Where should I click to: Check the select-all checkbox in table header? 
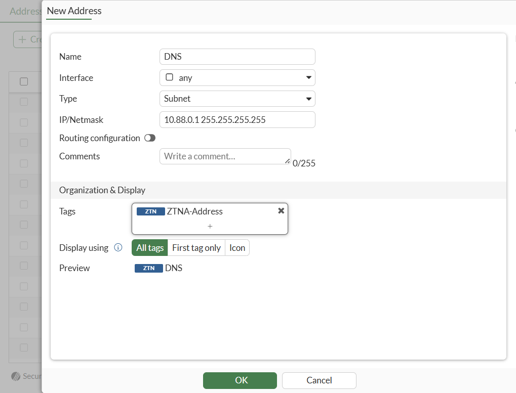tap(24, 81)
